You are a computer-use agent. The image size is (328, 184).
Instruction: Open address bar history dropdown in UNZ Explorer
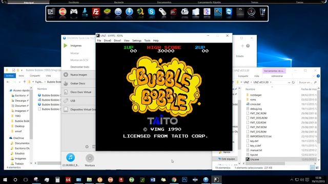click(289, 82)
